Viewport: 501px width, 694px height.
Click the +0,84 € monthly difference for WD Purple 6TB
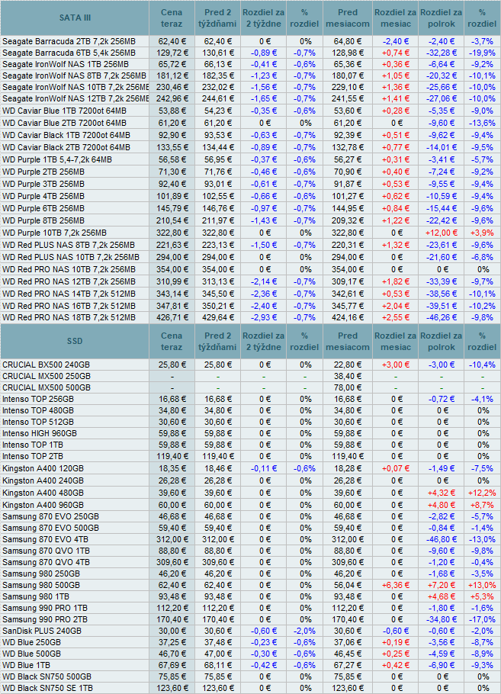click(x=395, y=208)
